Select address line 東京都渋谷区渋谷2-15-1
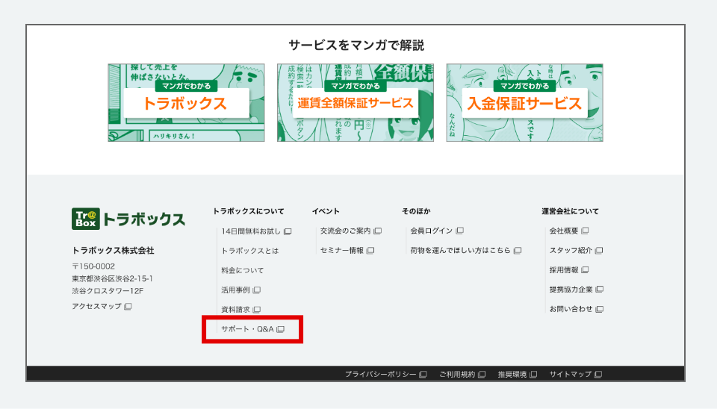The image size is (717, 409). (x=113, y=278)
